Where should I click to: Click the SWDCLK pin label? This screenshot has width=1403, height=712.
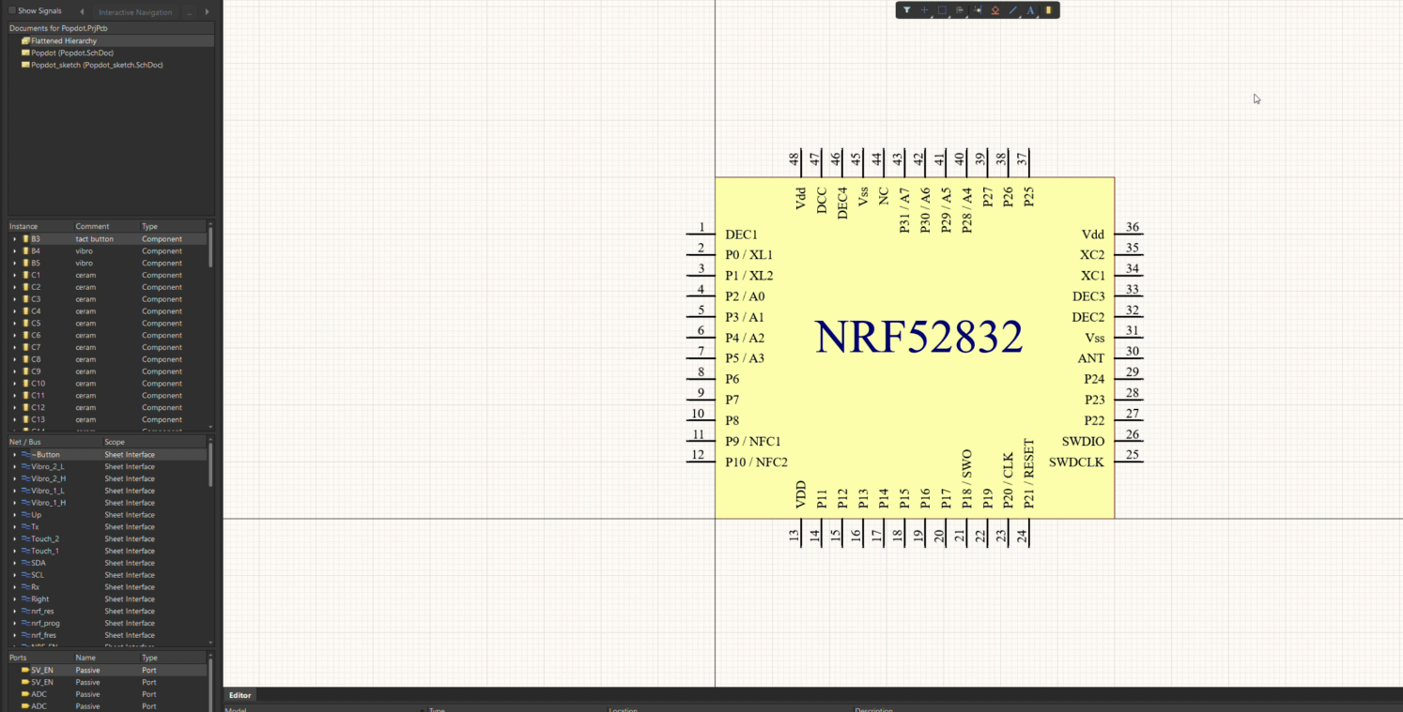point(1076,462)
